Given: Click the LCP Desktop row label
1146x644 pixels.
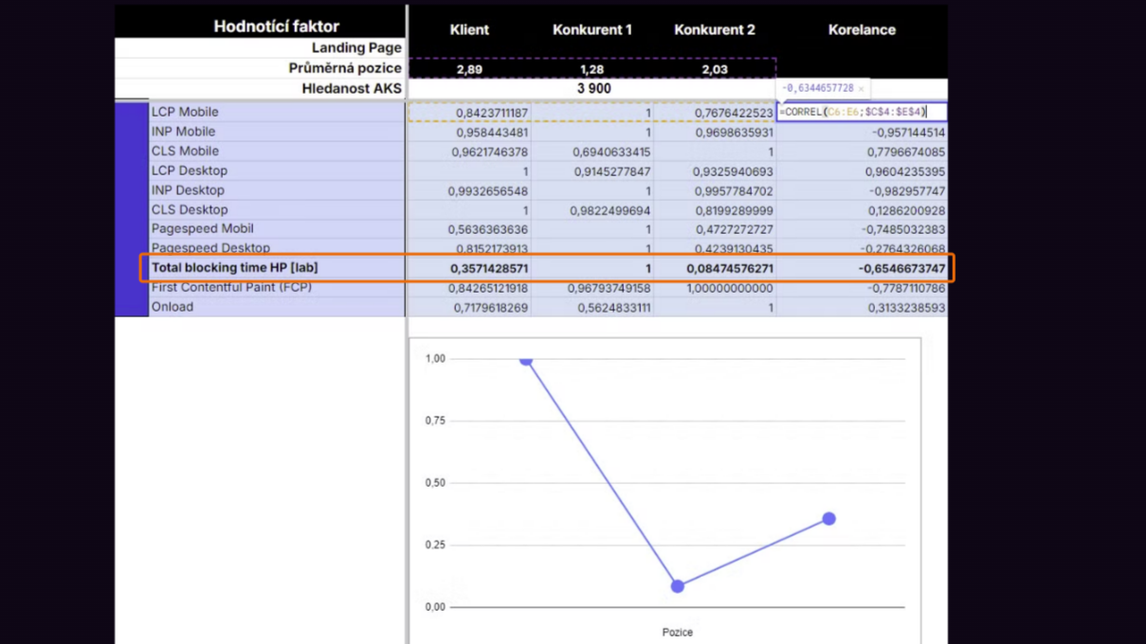Looking at the screenshot, I should [190, 170].
